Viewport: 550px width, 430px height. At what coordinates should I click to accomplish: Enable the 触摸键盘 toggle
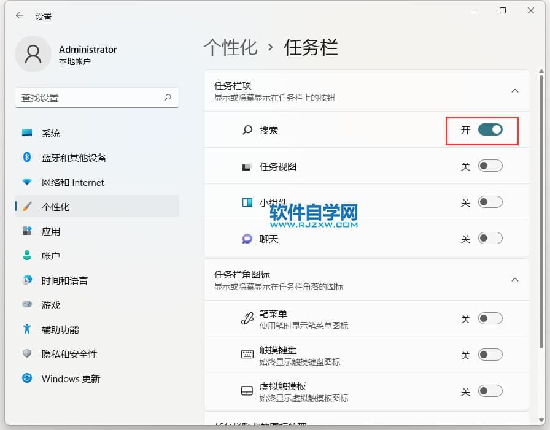tap(490, 355)
